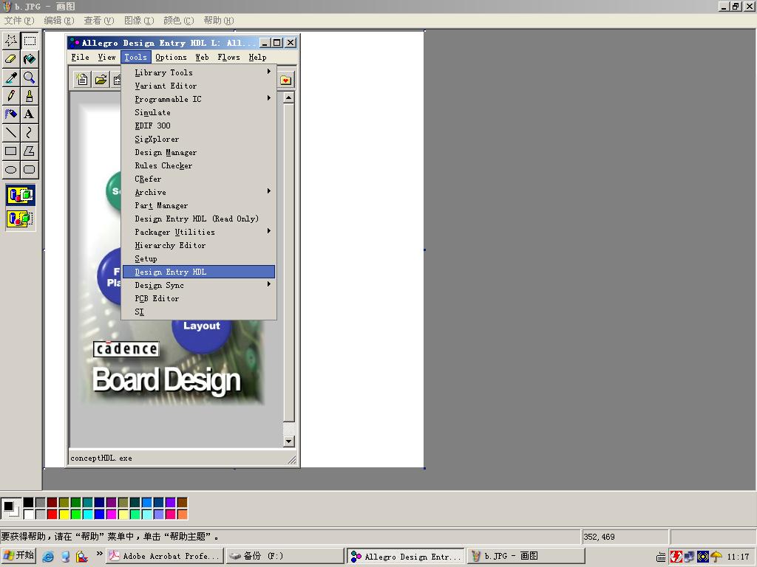Image resolution: width=757 pixels, height=567 pixels.
Task: Click the Allegro scrollbar down arrow
Action: point(289,441)
